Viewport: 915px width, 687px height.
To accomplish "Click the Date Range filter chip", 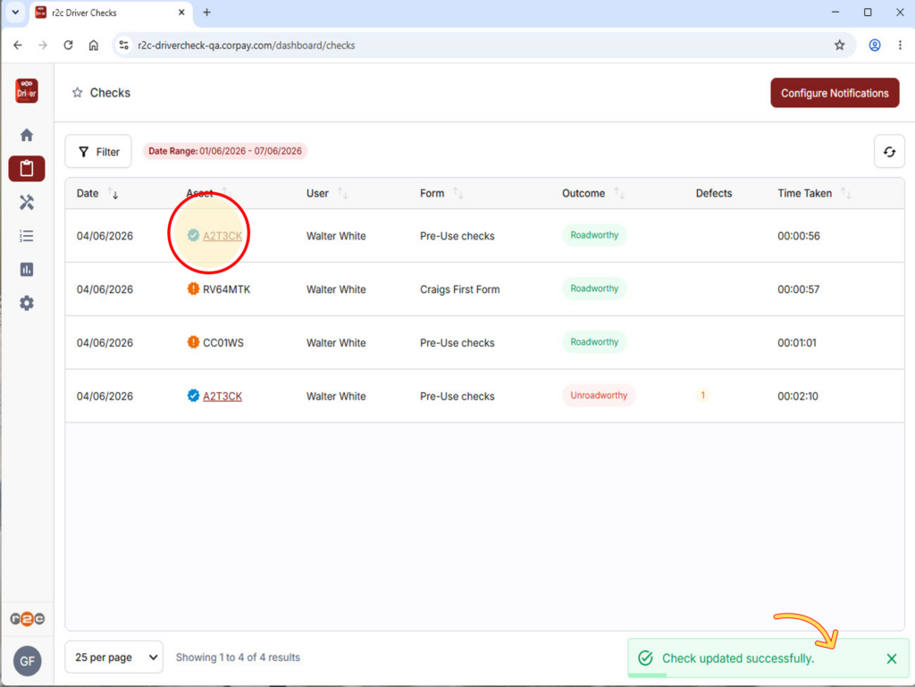I will (225, 151).
